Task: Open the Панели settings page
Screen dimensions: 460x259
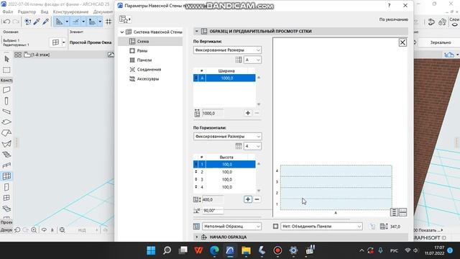Action: click(x=144, y=60)
